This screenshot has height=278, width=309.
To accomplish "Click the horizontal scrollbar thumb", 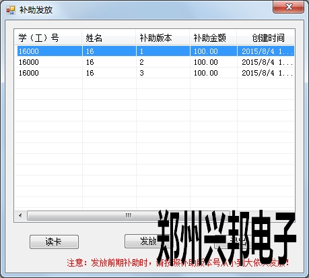I will 129,215.
